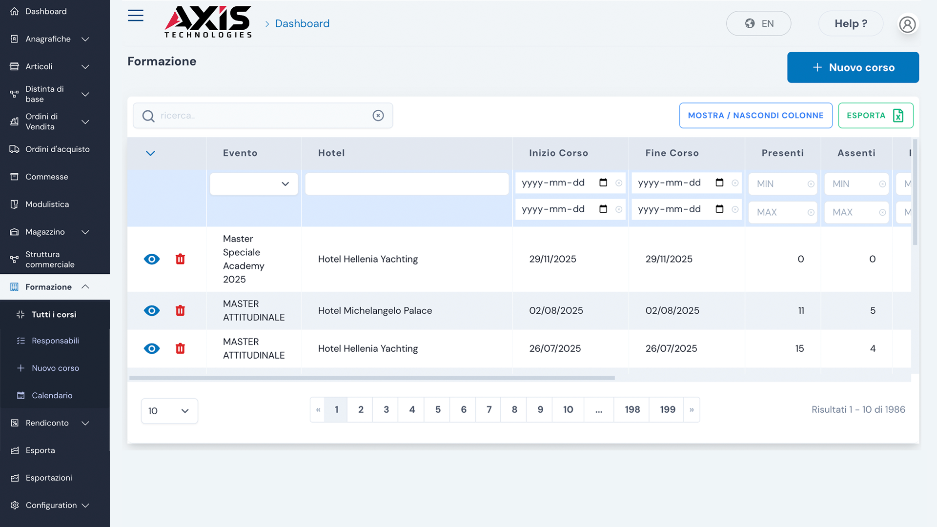Select Ordini d'acquisto in sidebar

(57, 149)
